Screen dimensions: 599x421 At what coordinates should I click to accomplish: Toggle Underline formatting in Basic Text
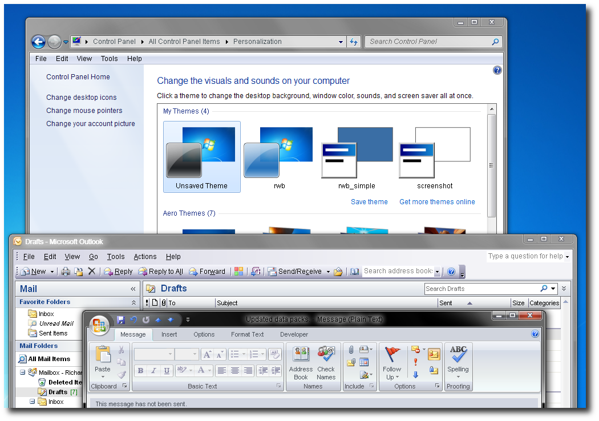[x=167, y=370]
